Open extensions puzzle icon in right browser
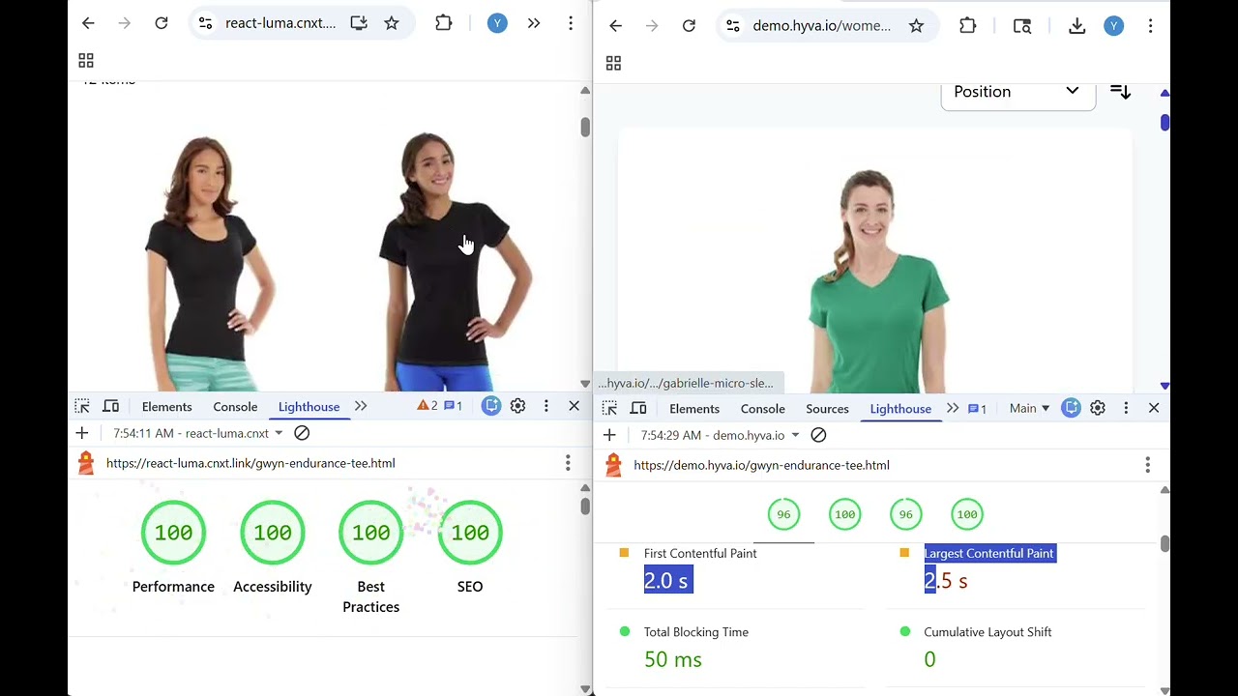 click(968, 26)
